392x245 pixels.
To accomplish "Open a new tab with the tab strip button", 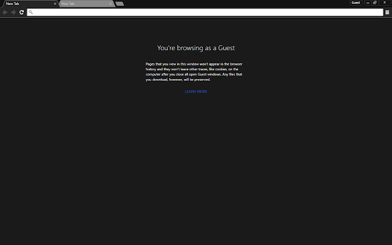I will pyautogui.click(x=119, y=4).
